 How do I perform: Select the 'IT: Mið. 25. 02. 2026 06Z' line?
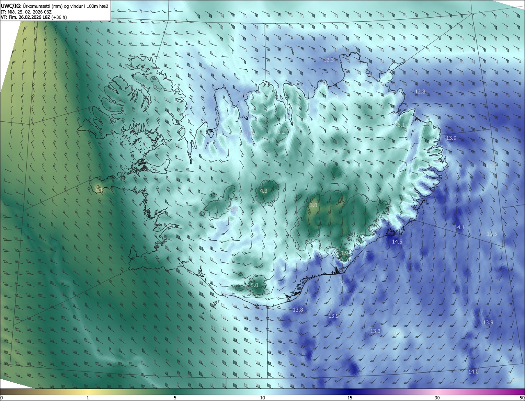point(27,12)
